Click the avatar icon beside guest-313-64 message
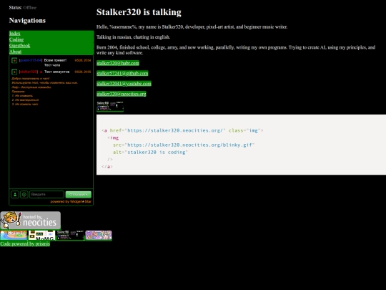The width and height of the screenshot is (386, 290). pyautogui.click(x=14, y=60)
